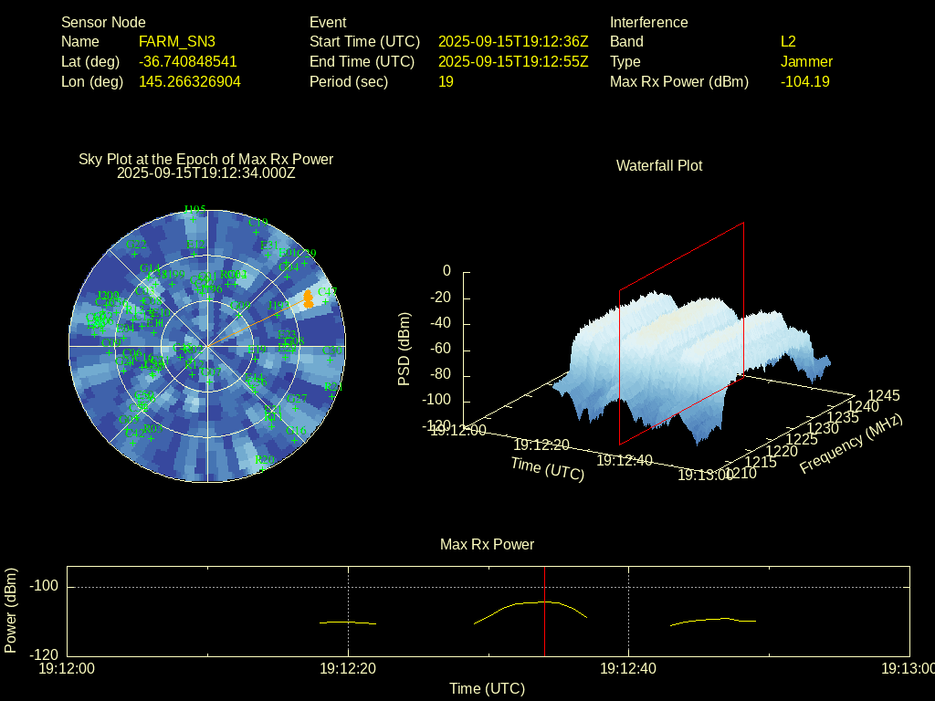Viewport: 935px width, 701px height.
Task: Click the sensor name FARM_SN3 value
Action: pos(177,41)
